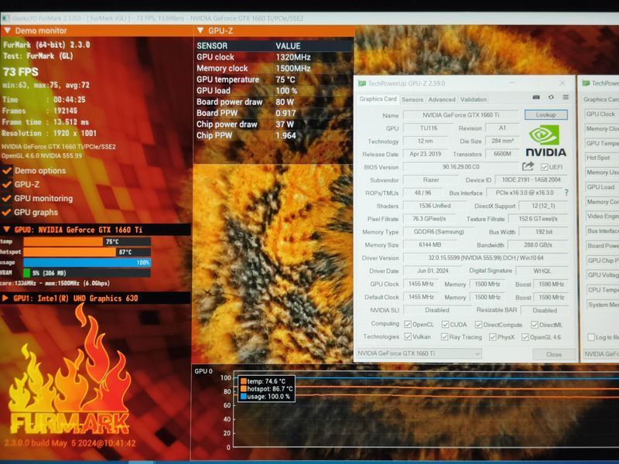Click the graph legend entry usage: 100.0 %
Screen dimensions: 619x464
tap(265, 397)
